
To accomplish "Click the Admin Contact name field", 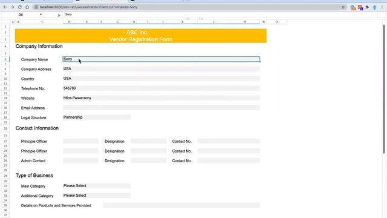I will (80, 160).
